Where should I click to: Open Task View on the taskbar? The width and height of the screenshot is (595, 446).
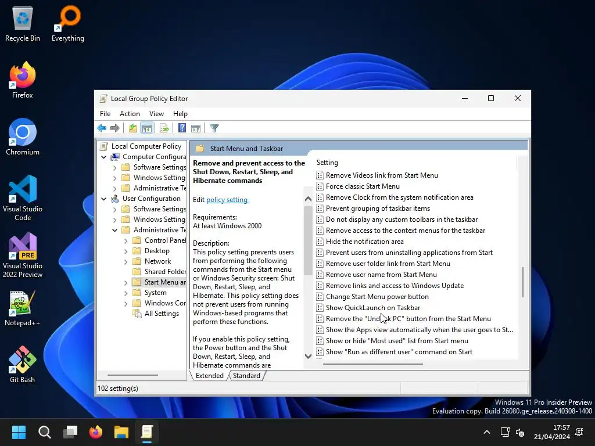pyautogui.click(x=70, y=432)
